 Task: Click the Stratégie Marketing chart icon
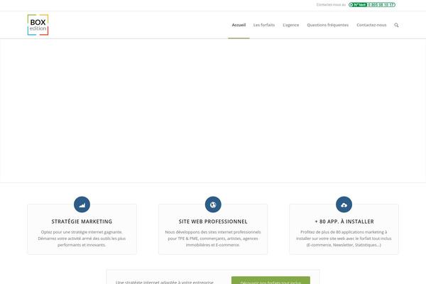(x=82, y=204)
